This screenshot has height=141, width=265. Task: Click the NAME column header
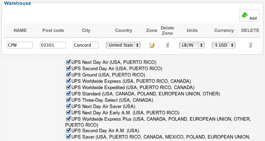[20, 31]
